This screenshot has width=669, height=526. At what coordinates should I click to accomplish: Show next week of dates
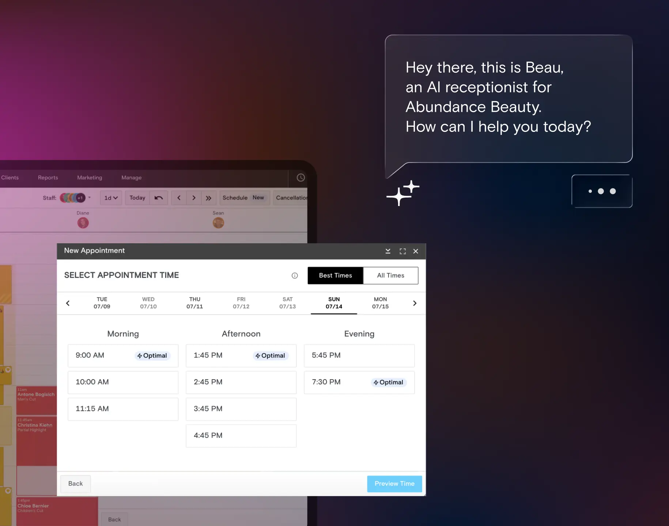[x=415, y=303]
